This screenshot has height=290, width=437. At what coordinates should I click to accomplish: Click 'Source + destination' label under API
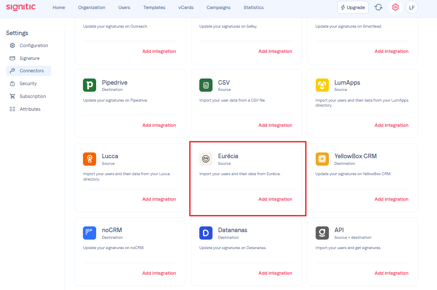pos(353,238)
